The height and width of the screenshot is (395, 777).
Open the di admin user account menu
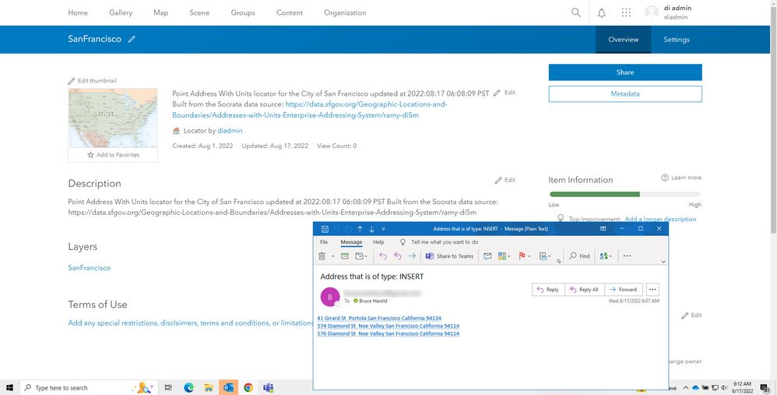pos(668,12)
